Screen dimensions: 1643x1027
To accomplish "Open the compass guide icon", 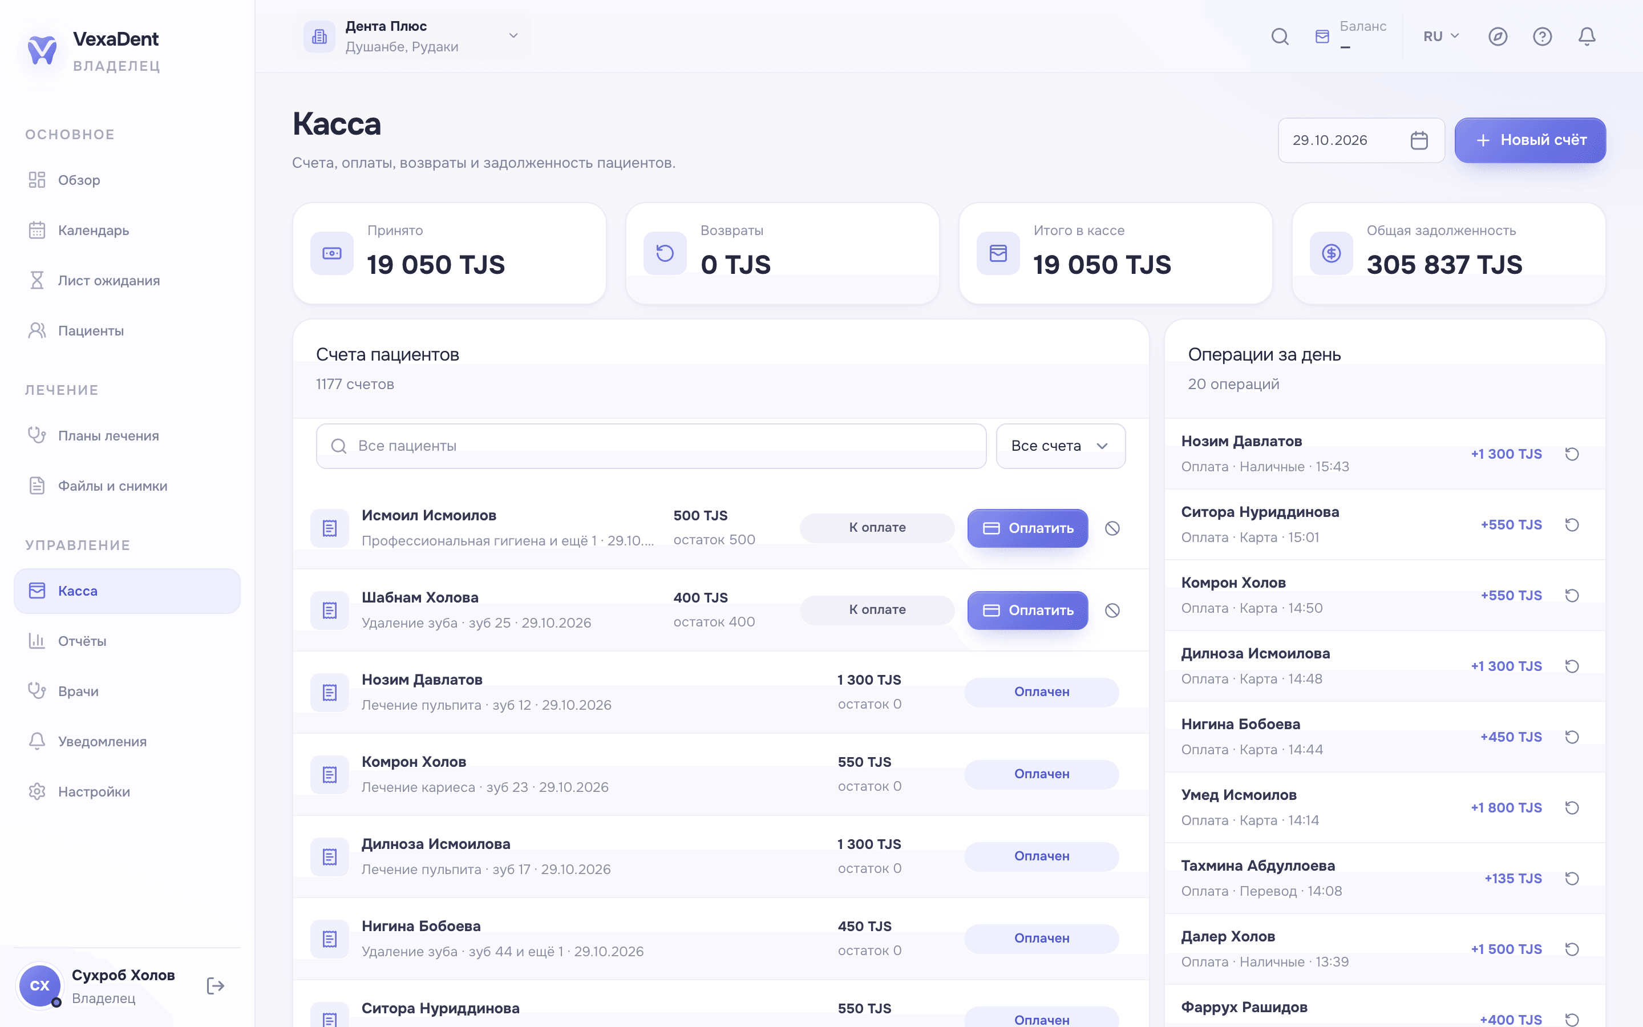I will coord(1498,37).
